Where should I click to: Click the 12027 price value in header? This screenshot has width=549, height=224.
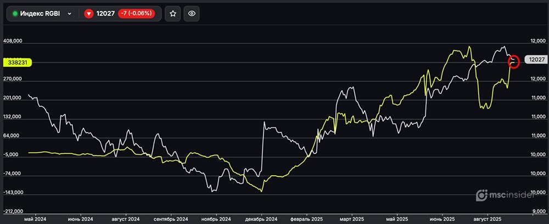pos(105,14)
